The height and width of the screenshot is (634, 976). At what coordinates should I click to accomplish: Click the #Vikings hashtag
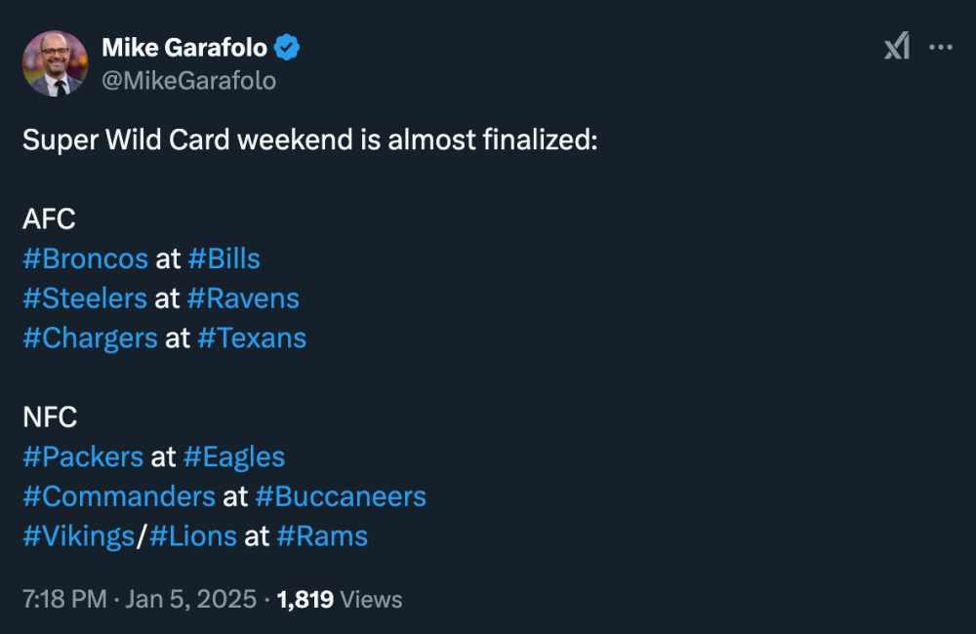pyautogui.click(x=78, y=536)
